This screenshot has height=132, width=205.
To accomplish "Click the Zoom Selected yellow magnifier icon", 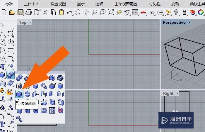I will tap(119, 12).
